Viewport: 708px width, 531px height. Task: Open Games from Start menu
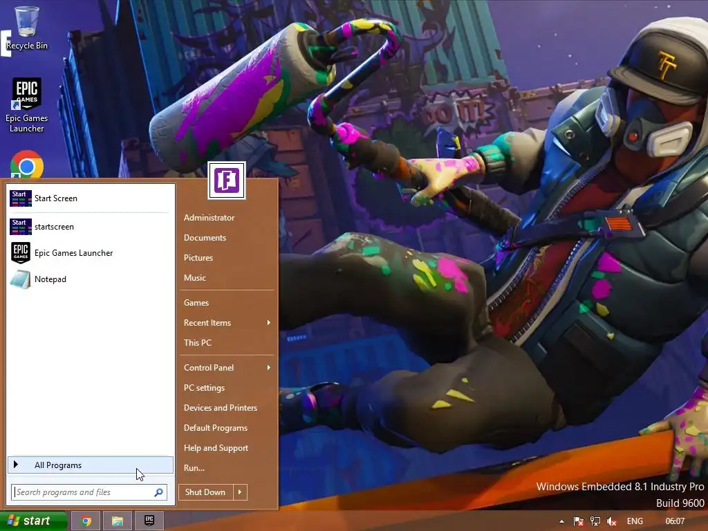pos(196,303)
